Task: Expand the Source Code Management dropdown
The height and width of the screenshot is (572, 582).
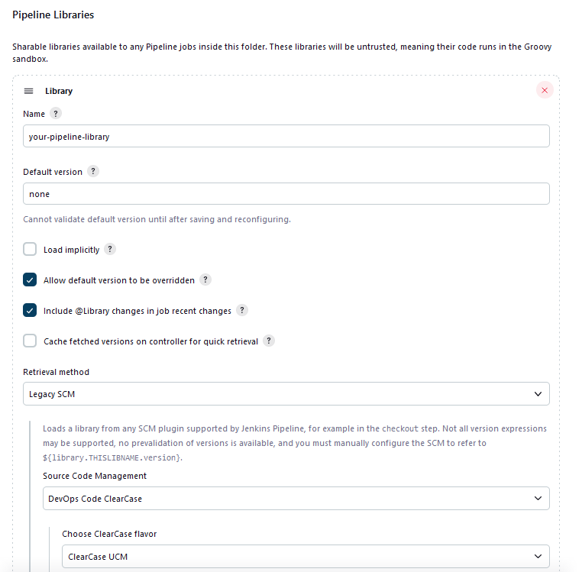Action: [x=296, y=499]
